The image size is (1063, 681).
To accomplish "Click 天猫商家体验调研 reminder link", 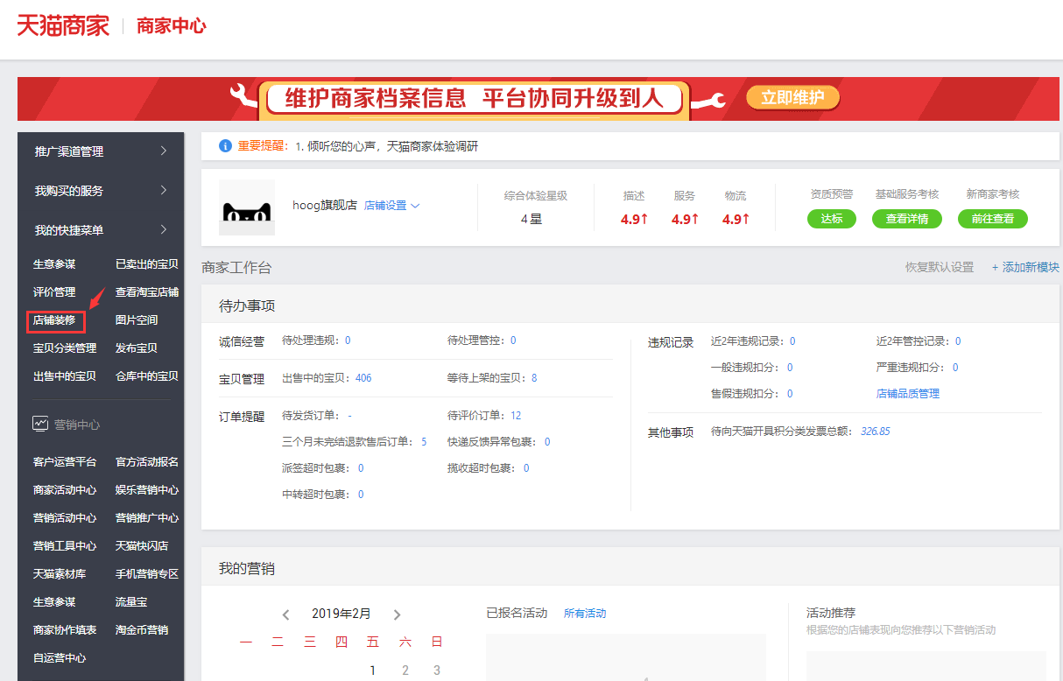I will point(433,147).
